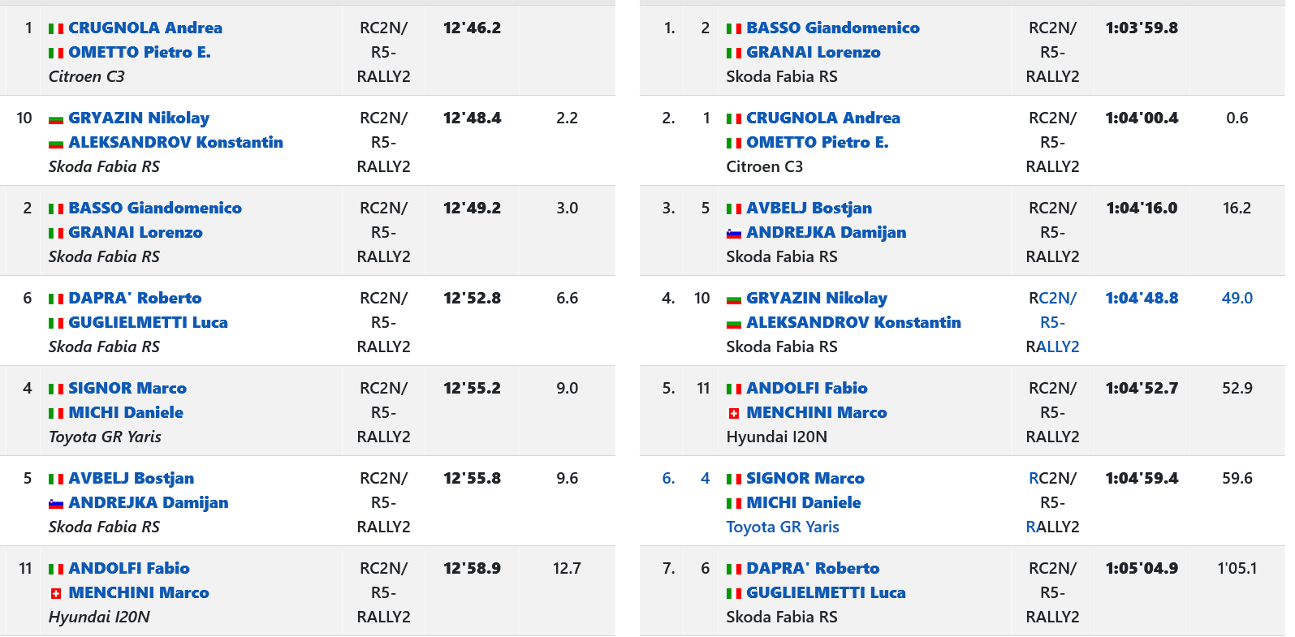Click Swiss flag beside MENCHINI in 12'58.9 row

[x=56, y=594]
